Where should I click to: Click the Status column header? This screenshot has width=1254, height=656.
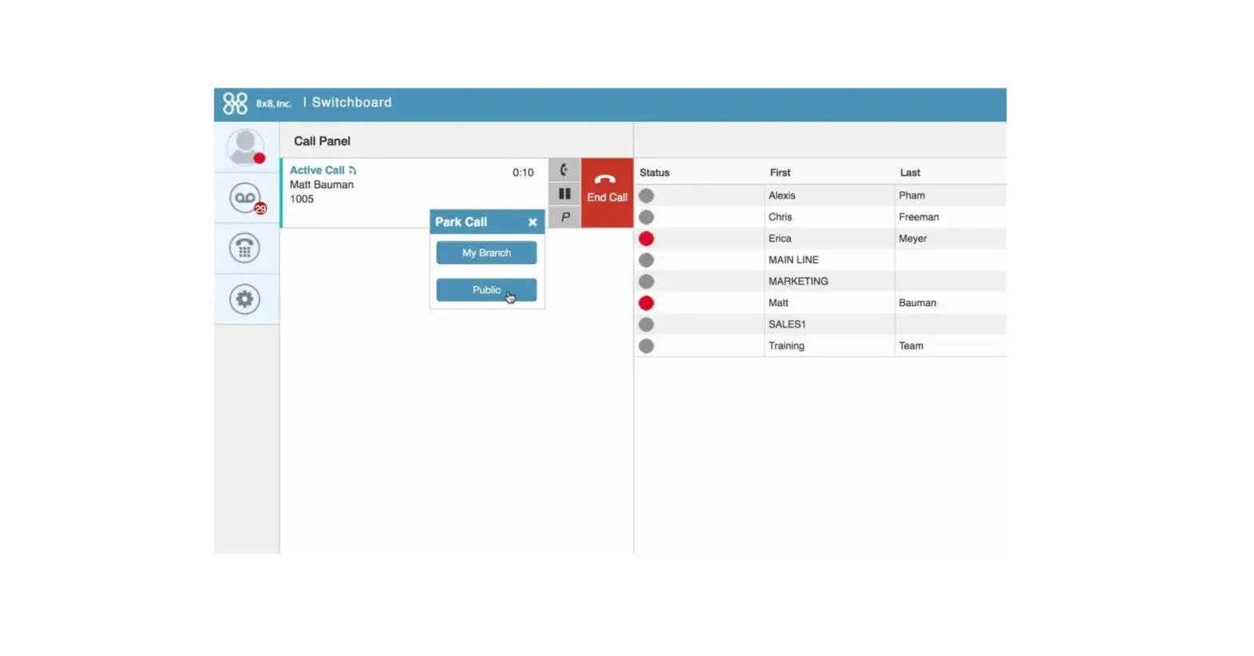654,173
